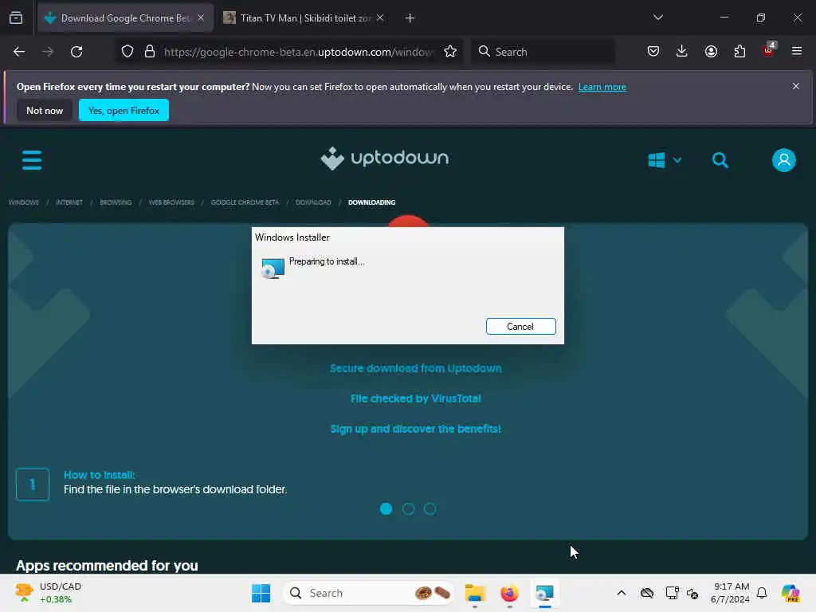The height and width of the screenshot is (612, 816).
Task: Click the Windows Installer taskbar icon
Action: click(544, 593)
